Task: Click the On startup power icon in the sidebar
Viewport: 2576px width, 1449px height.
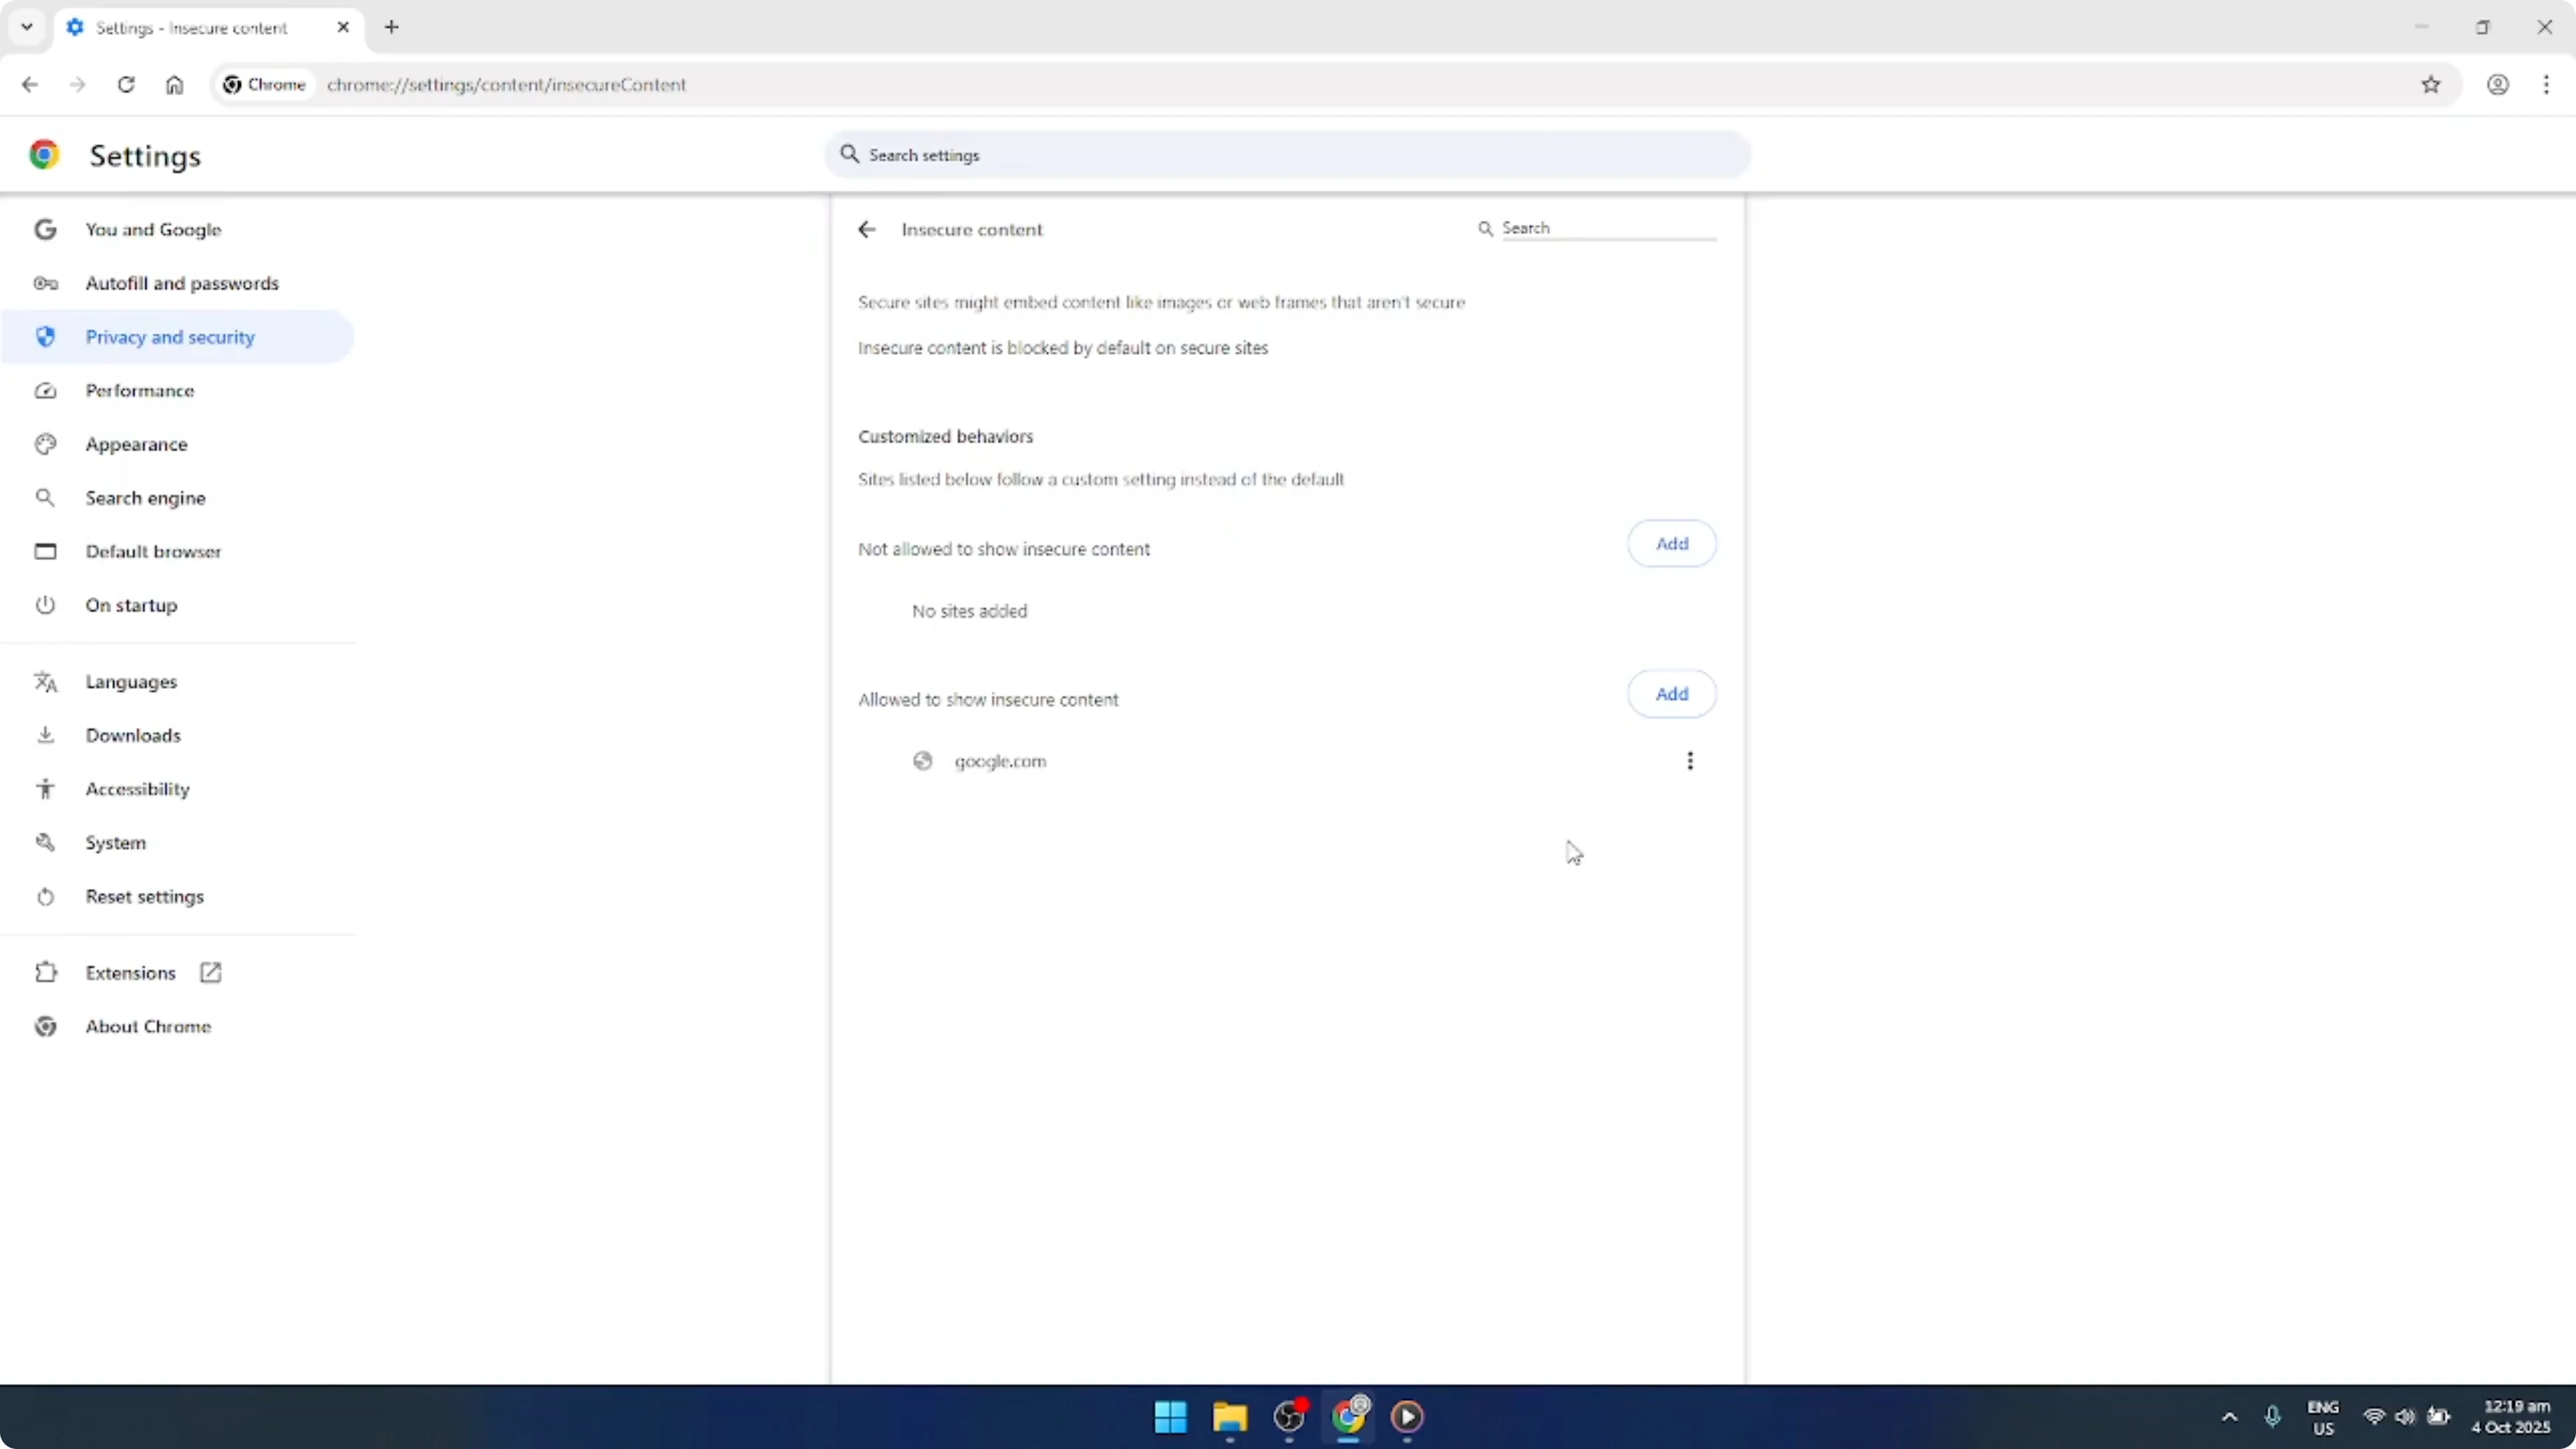Action: click(x=45, y=605)
